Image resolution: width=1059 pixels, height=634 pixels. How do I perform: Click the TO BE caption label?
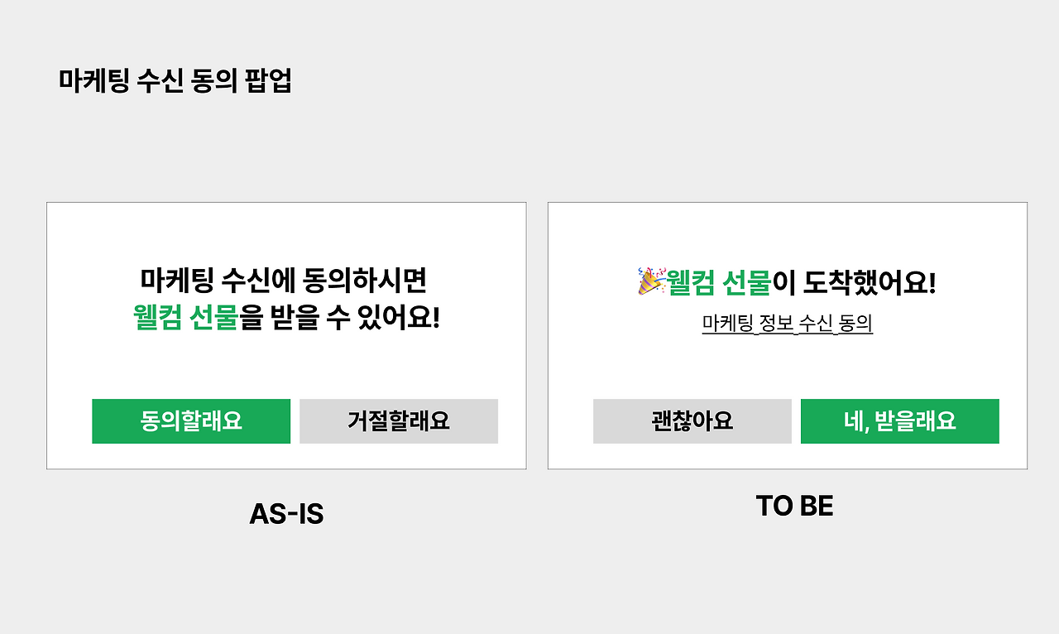pos(794,506)
